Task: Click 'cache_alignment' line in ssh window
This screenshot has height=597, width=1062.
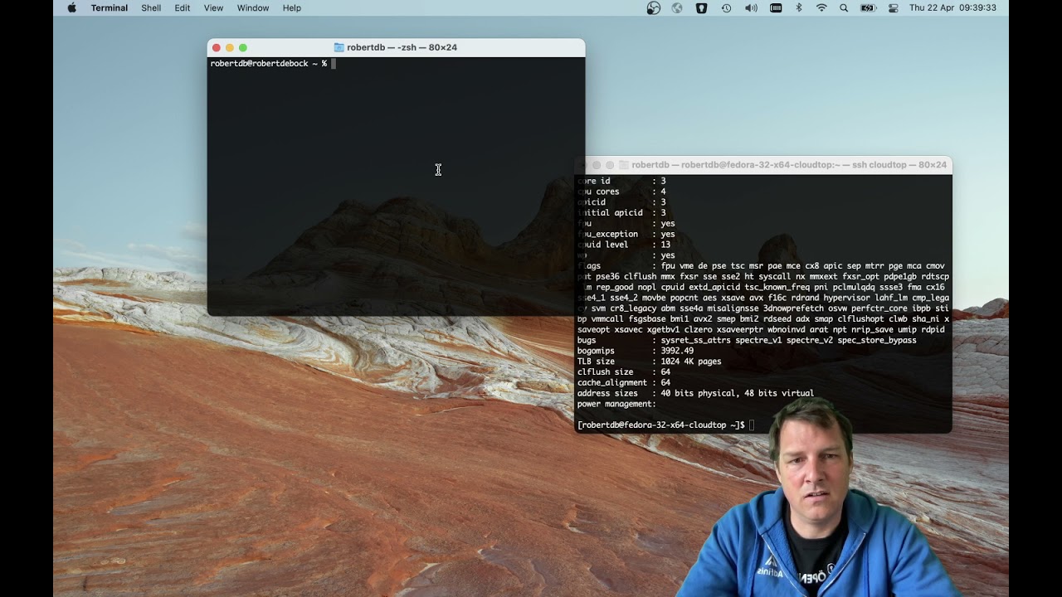Action: click(x=623, y=383)
